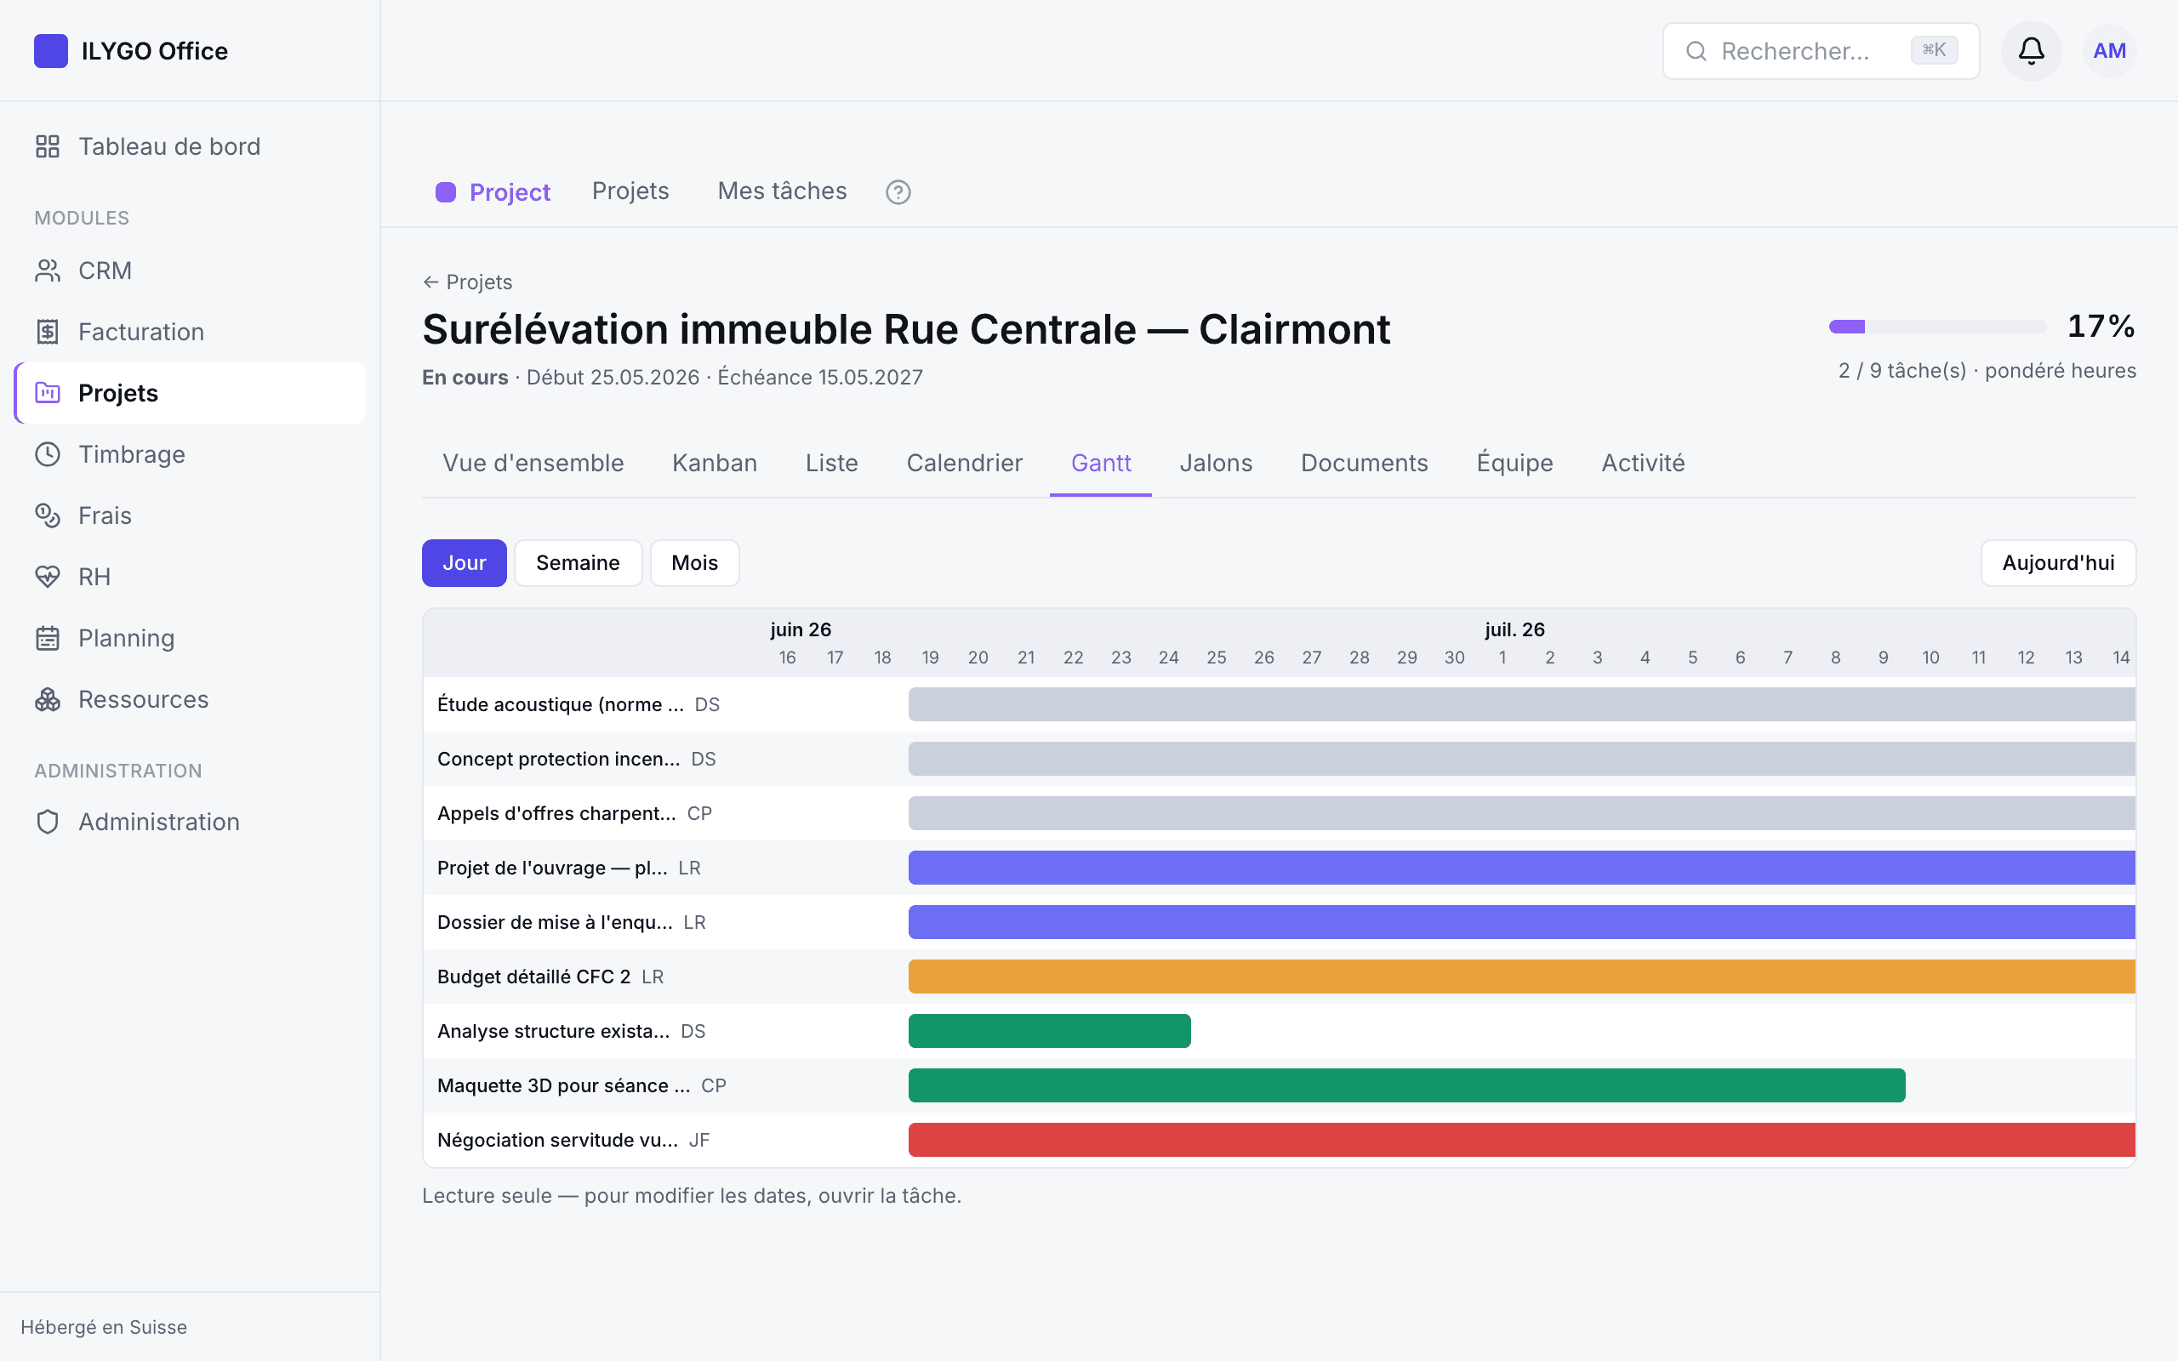This screenshot has width=2178, height=1361.
Task: Go to Planning module
Action: tap(191, 637)
